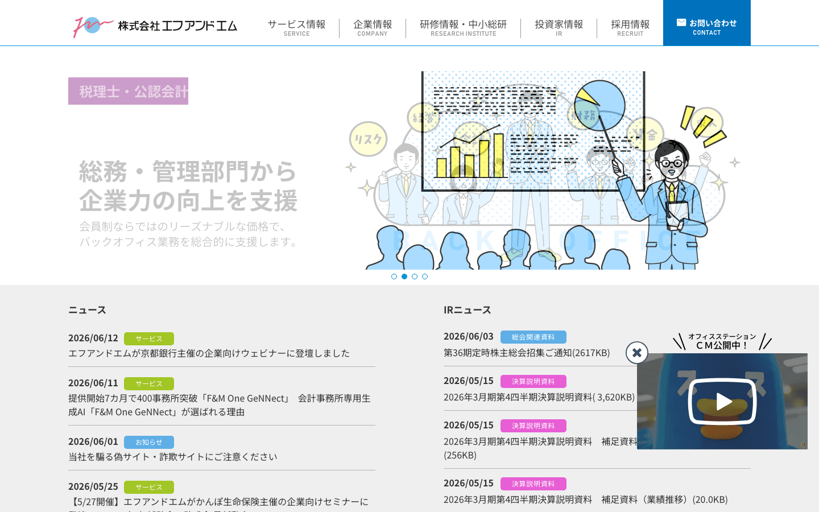Click the お知らせ tag dated 2026/06/01
The image size is (819, 512).
[149, 442]
